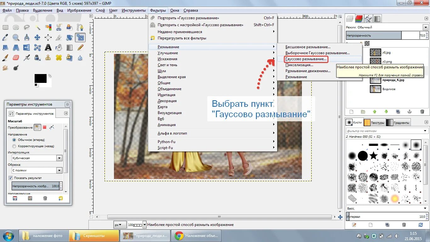
Task: Select the Free Select lasso tool
Action: point(27,27)
